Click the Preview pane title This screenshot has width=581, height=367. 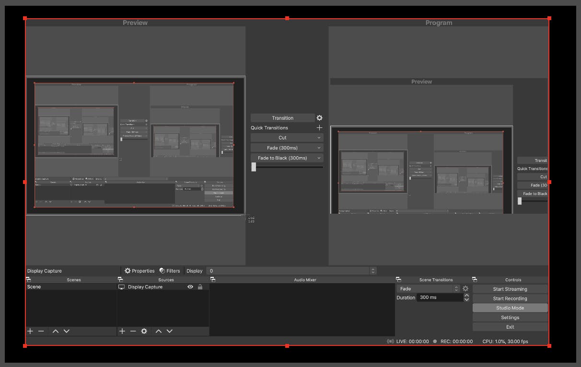tap(135, 23)
